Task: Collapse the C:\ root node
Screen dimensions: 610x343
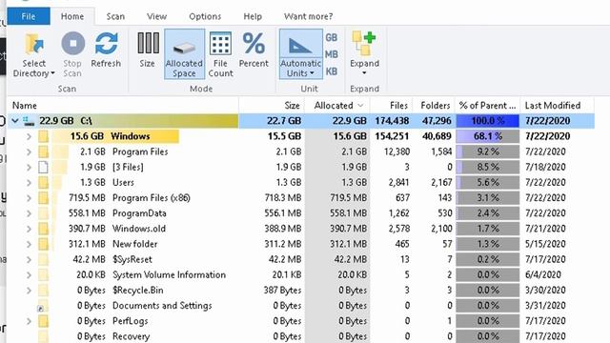Action: pos(15,121)
